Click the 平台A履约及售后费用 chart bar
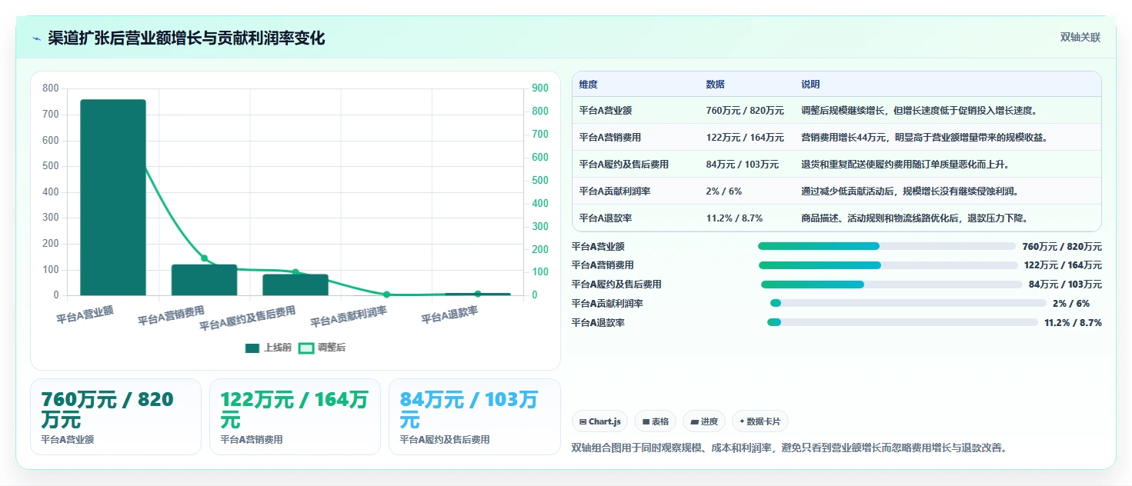This screenshot has height=486, width=1132. pos(296,285)
